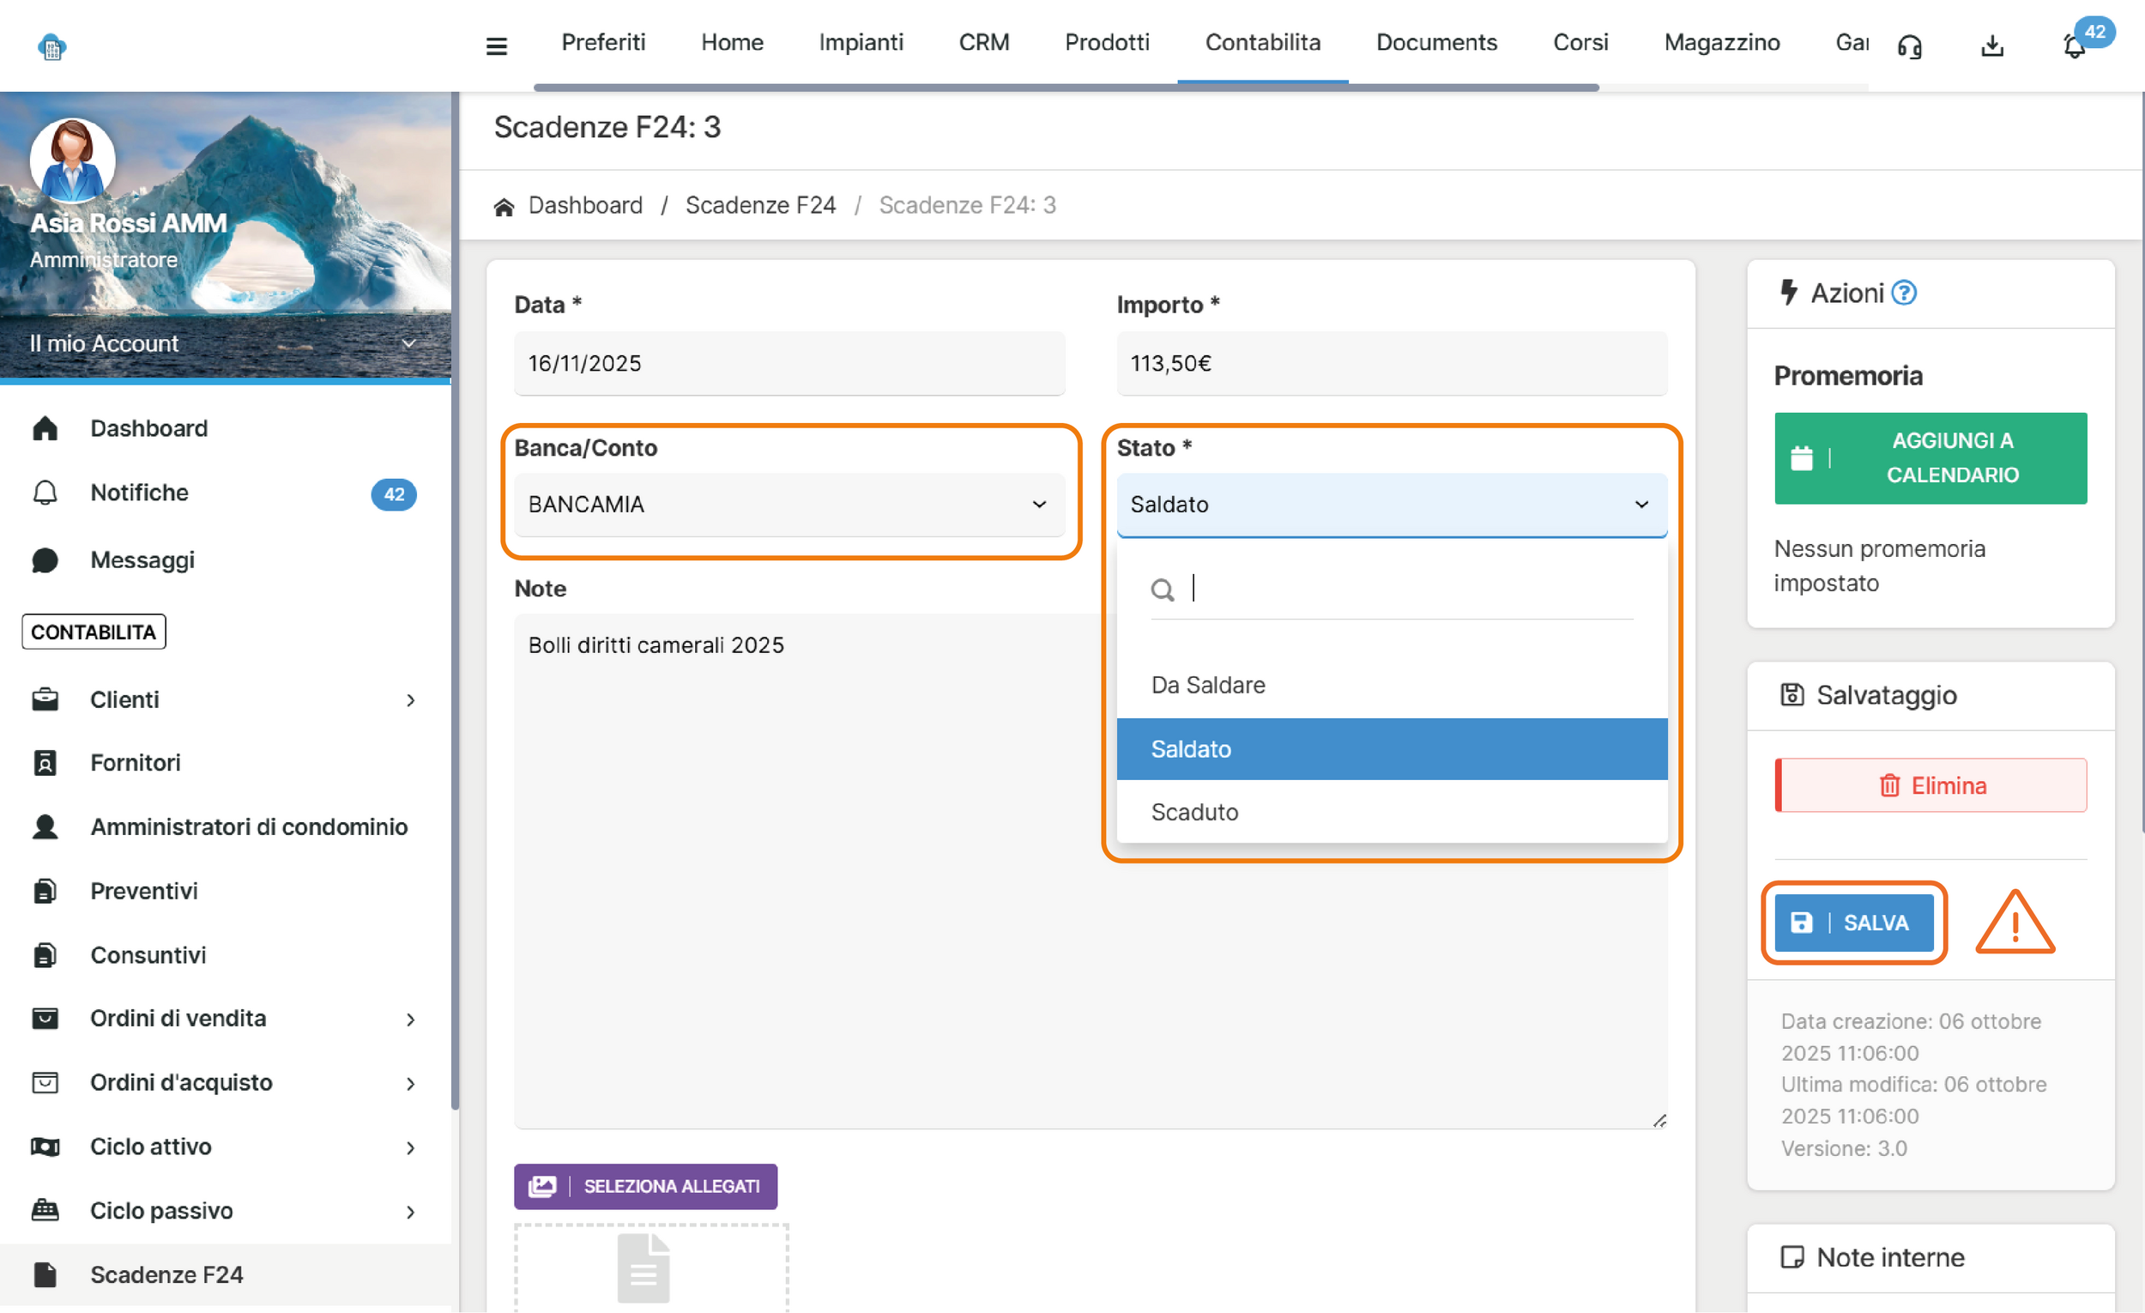Click the download icon in header
Screen dimensions: 2145x1313
point(1991,45)
